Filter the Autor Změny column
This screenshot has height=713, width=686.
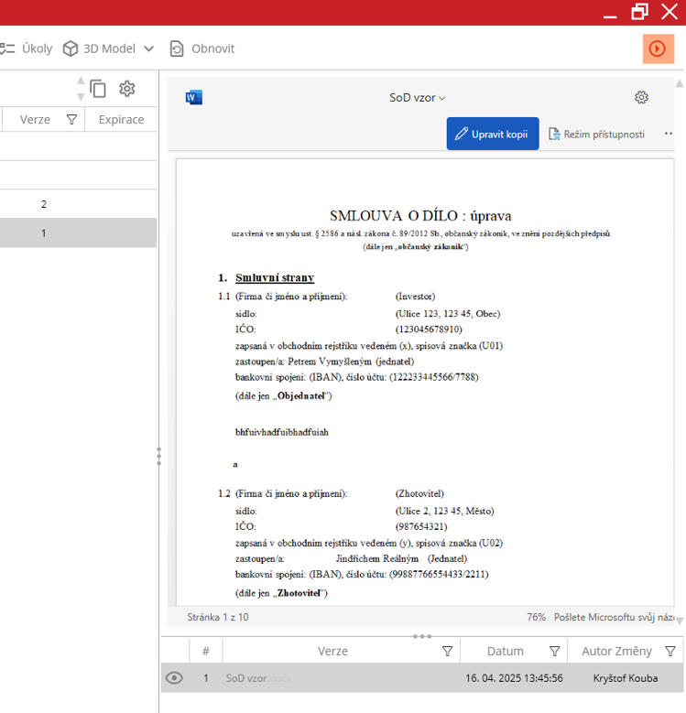[671, 651]
